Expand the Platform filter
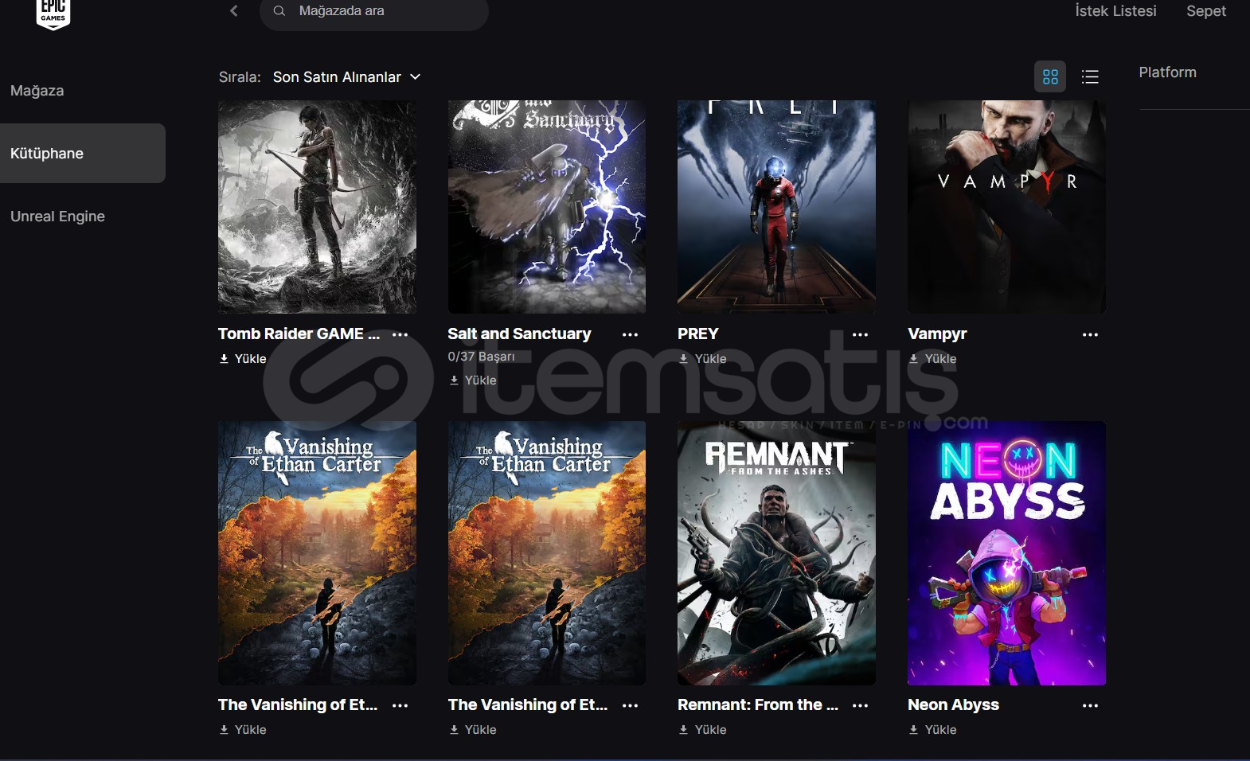Viewport: 1250px width, 761px height. [x=1167, y=72]
